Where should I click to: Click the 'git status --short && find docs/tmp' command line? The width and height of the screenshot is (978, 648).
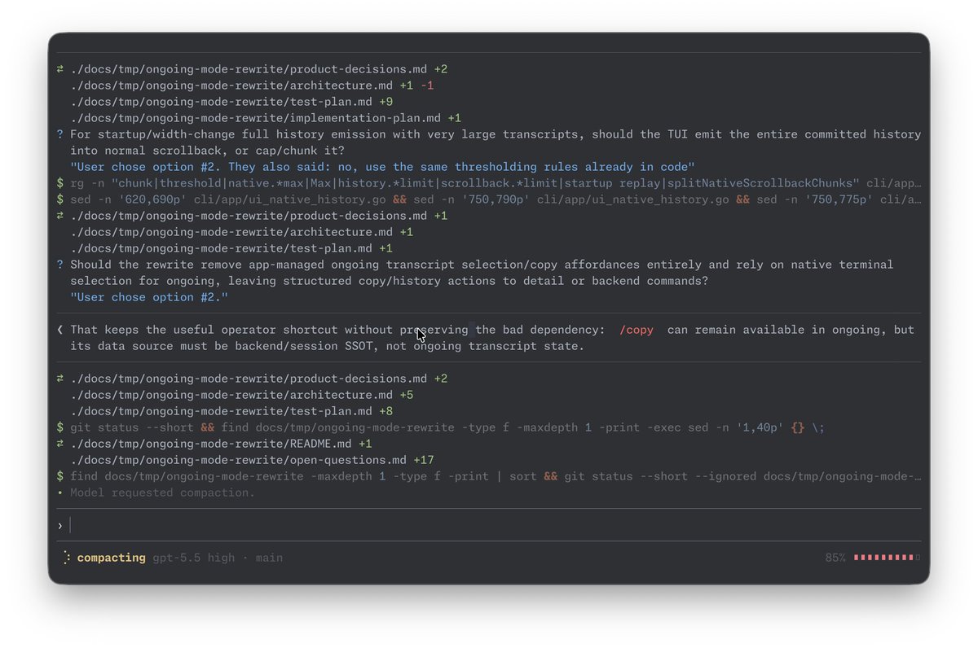(x=447, y=427)
